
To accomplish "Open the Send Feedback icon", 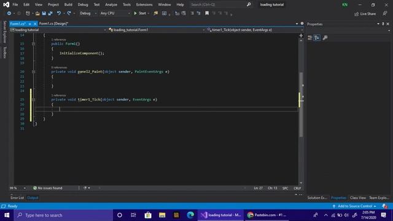I will pyautogui.click(x=385, y=14).
